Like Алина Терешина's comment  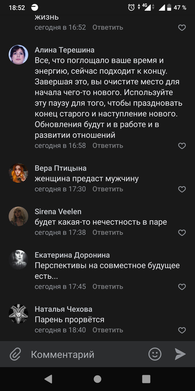pos(182,146)
